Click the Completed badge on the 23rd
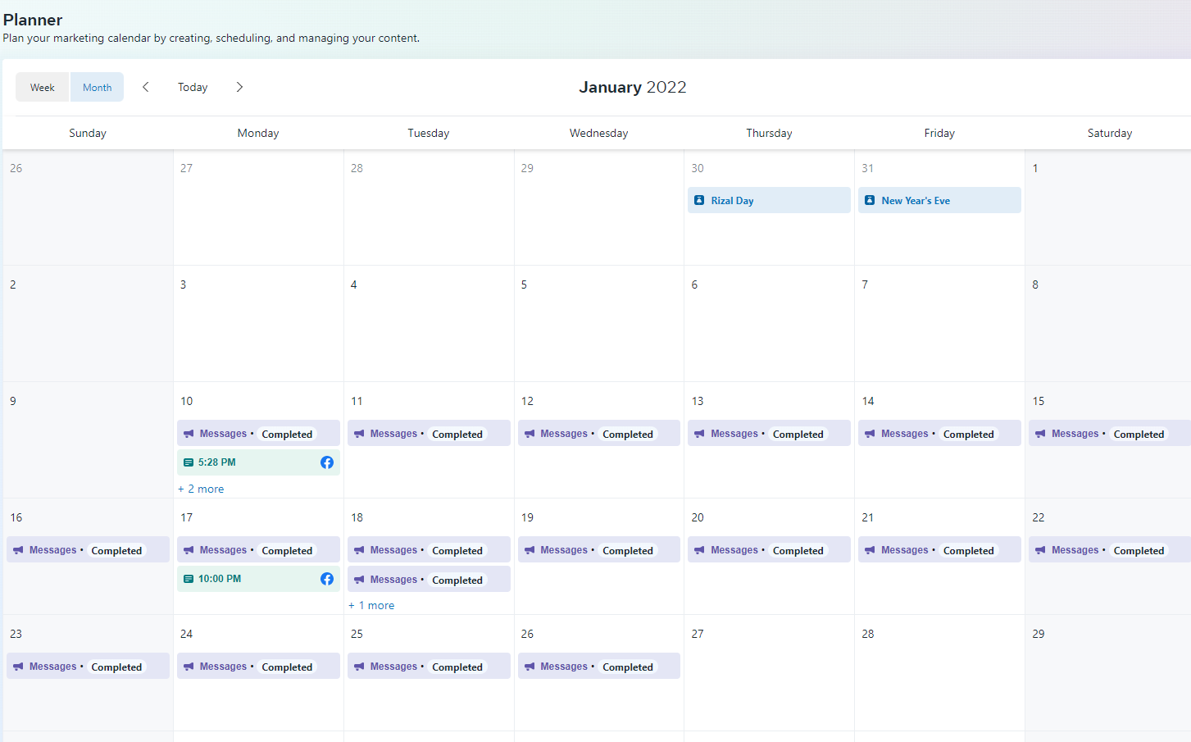This screenshot has width=1191, height=742. (x=116, y=667)
